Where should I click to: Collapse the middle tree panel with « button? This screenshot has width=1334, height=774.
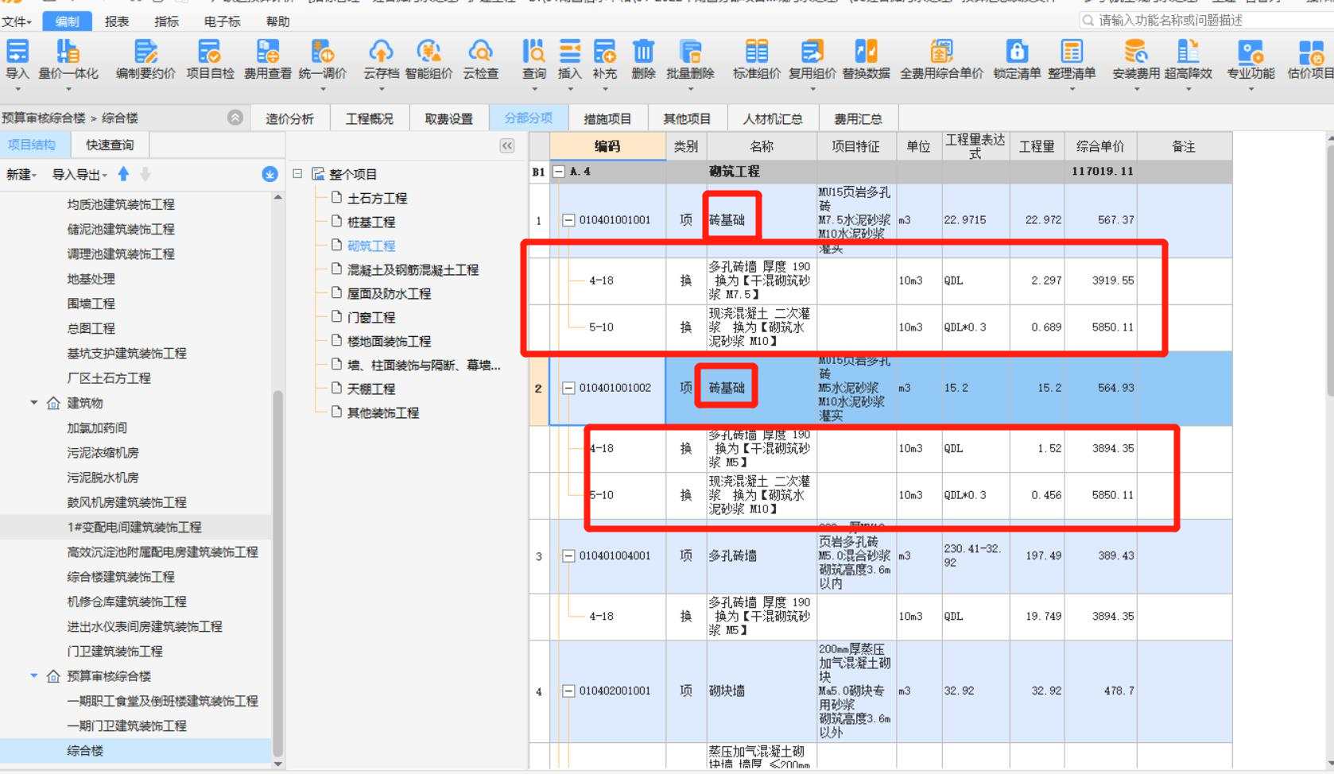tap(507, 145)
